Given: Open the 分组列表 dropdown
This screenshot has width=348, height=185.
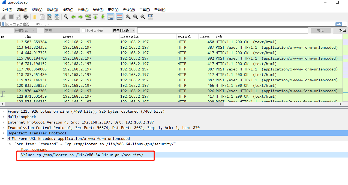Looking at the screenshot, I should [x=25, y=31].
